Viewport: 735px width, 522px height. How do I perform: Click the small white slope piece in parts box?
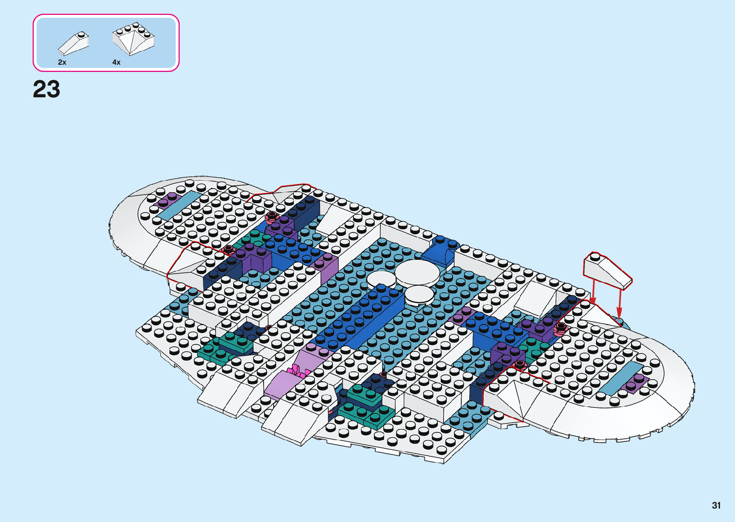coord(73,44)
